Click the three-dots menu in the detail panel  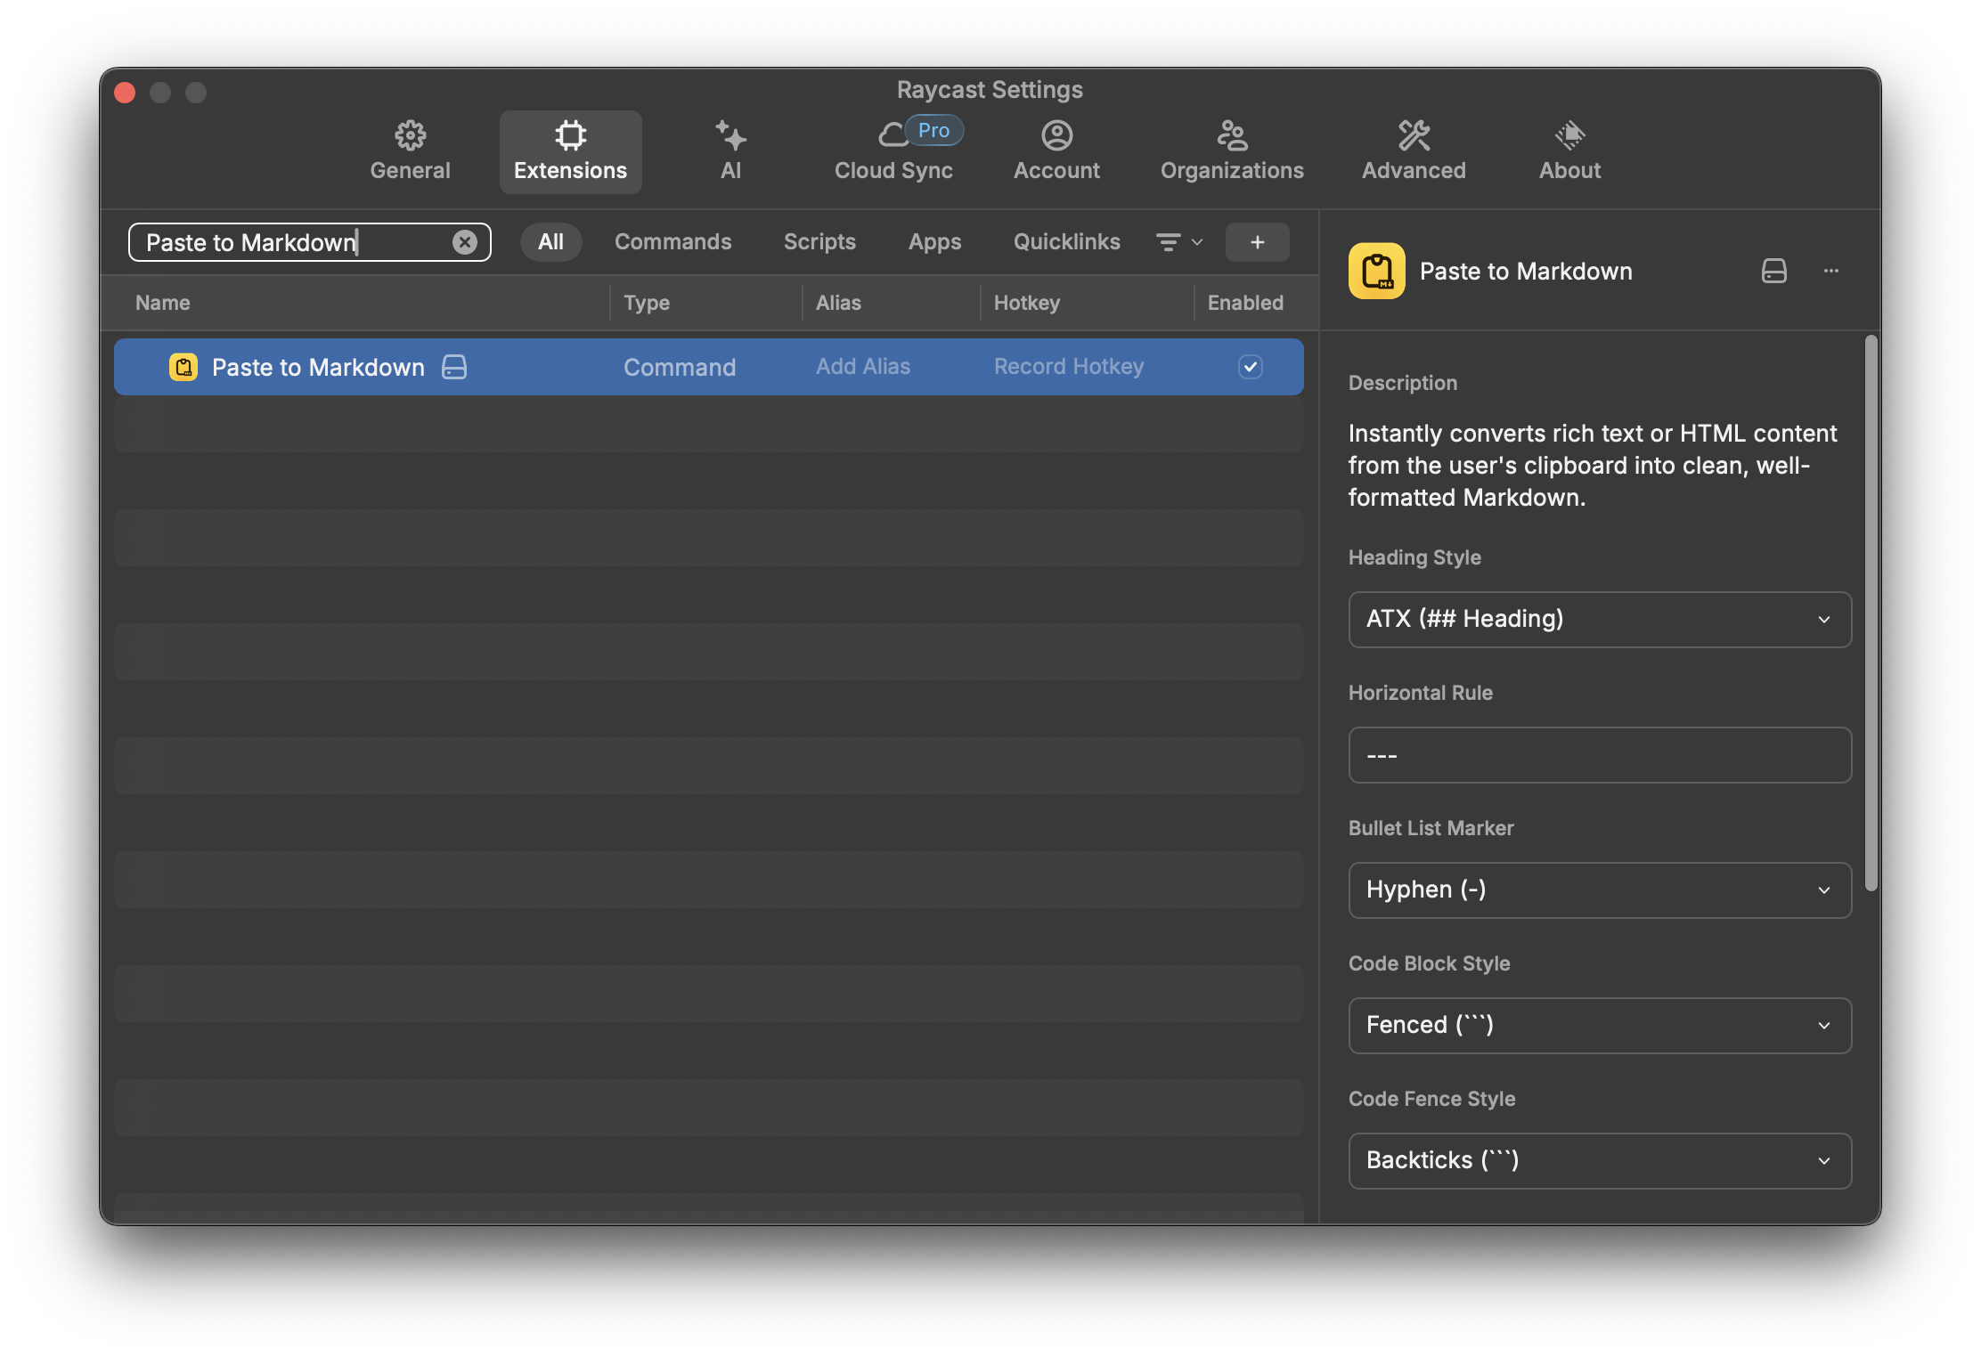point(1831,271)
